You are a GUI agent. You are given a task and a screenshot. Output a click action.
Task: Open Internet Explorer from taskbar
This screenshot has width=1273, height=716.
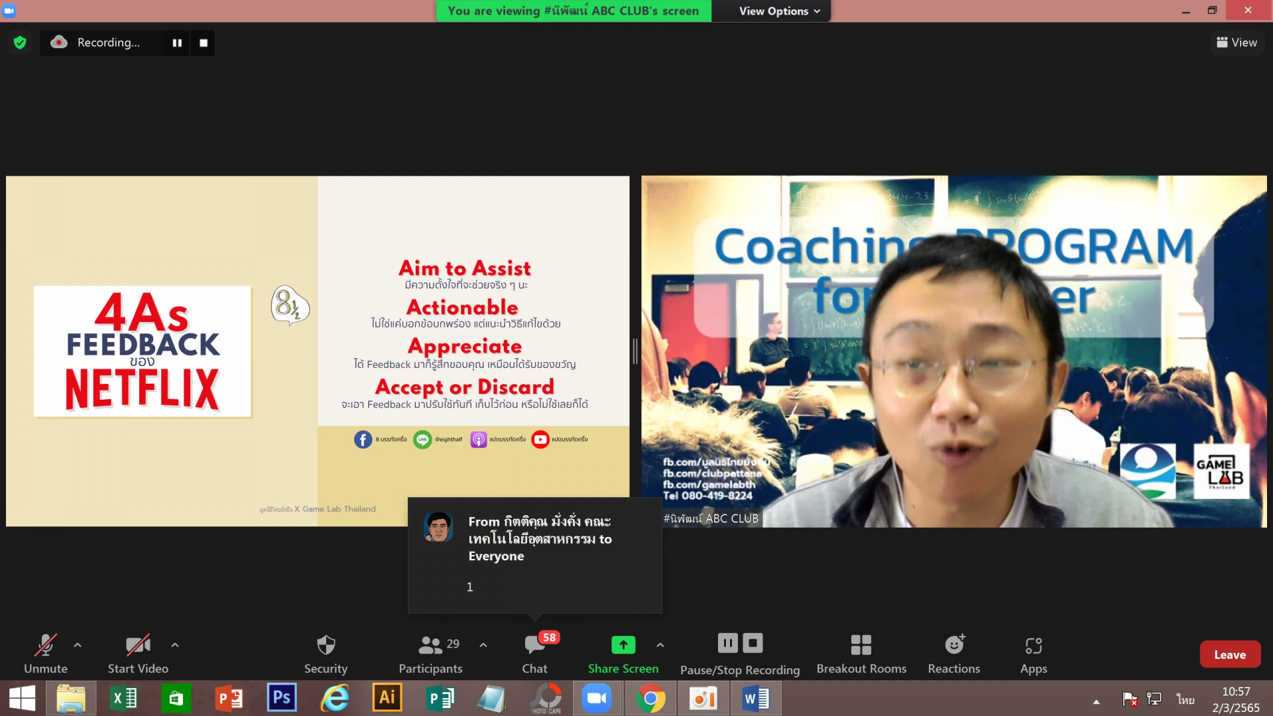(x=335, y=698)
